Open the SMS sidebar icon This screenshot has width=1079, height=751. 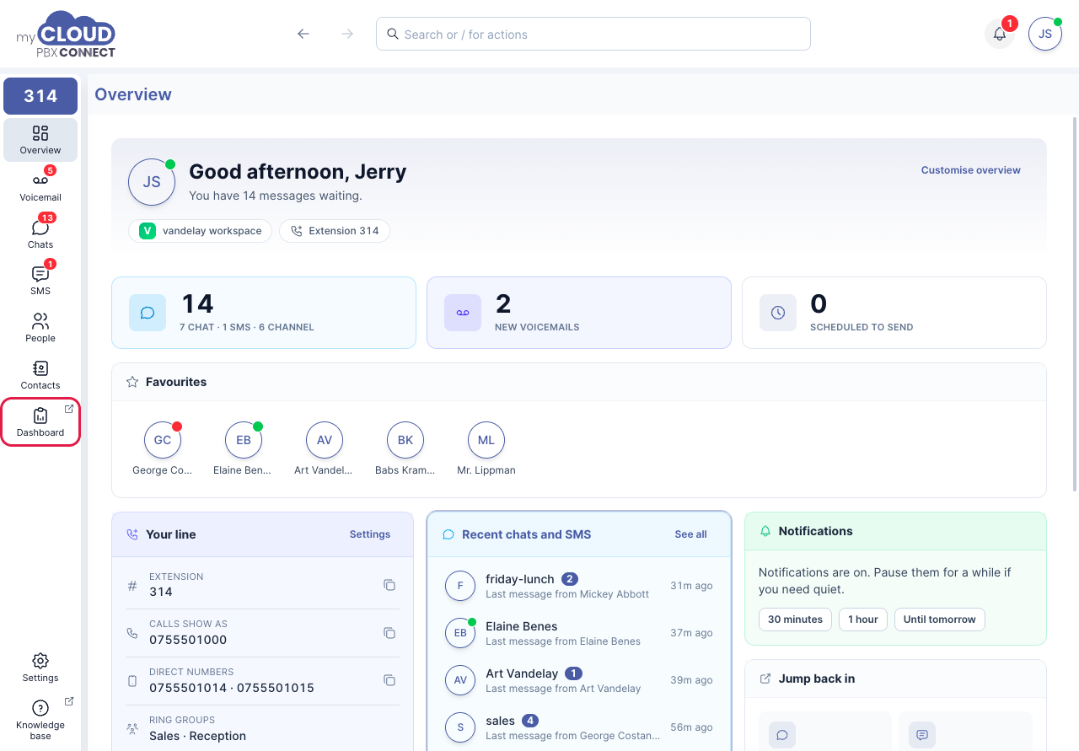coord(40,280)
